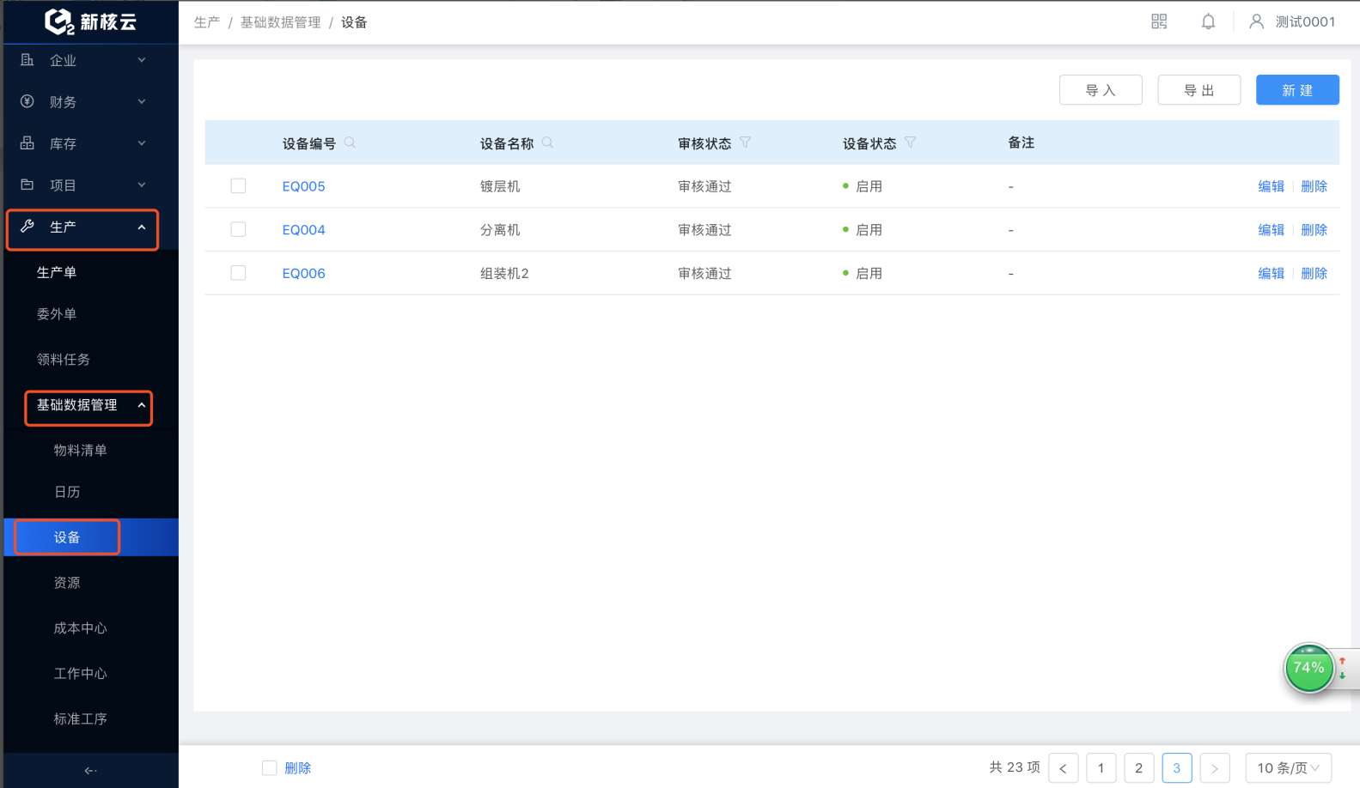Click the 74% floating speed ball
Viewport: 1360px width, 788px height.
pos(1308,668)
